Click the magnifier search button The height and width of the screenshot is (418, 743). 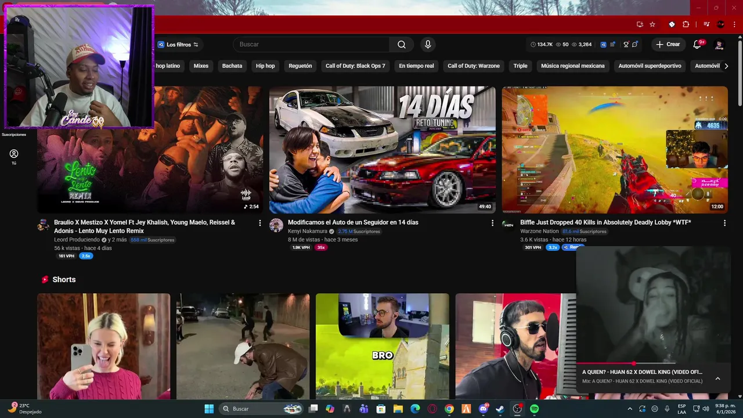[402, 45]
